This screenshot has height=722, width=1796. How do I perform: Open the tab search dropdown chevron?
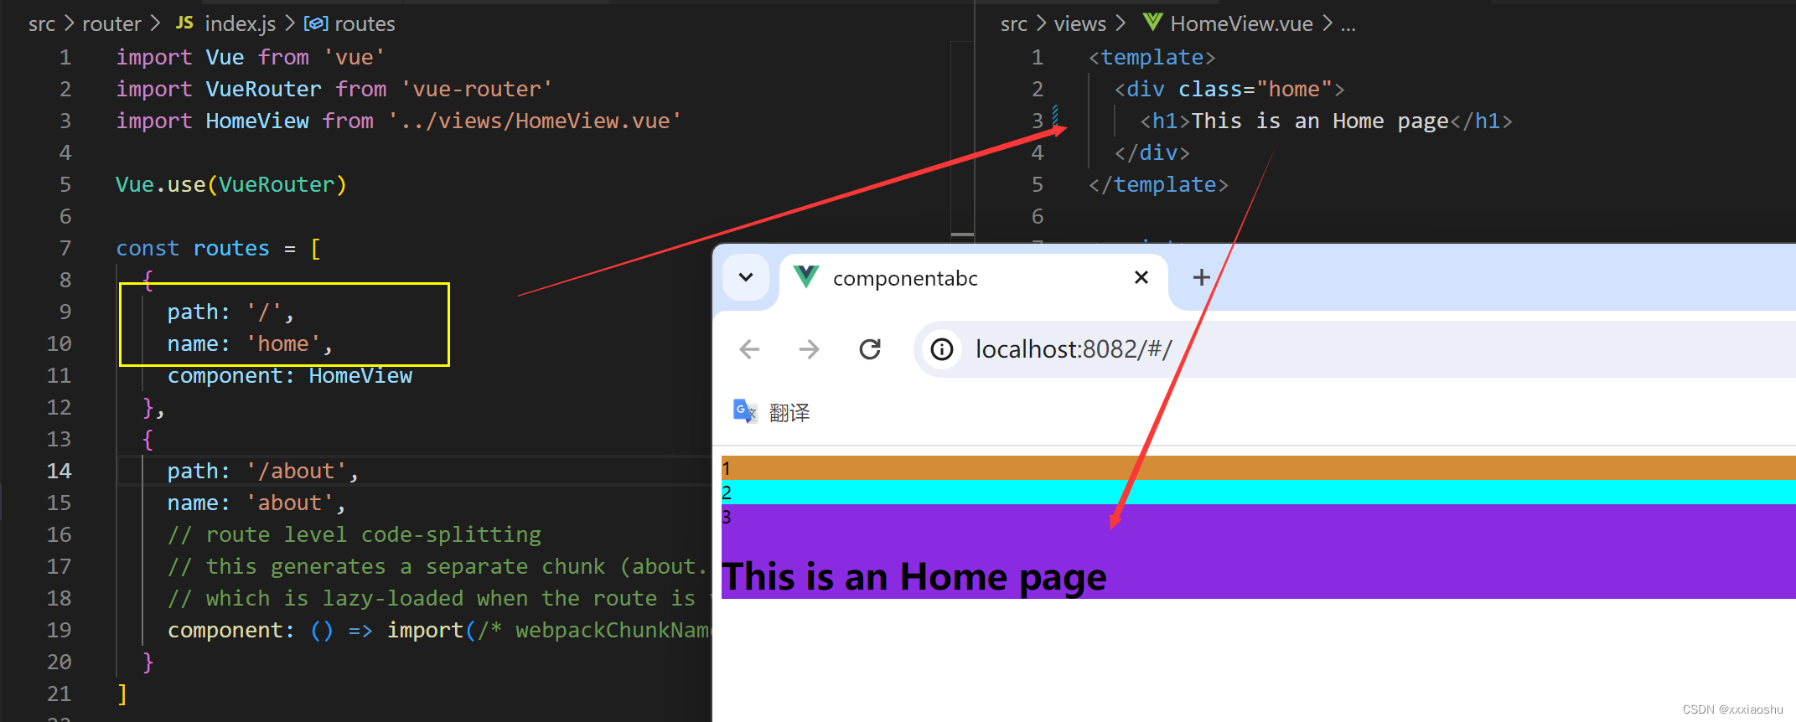[x=746, y=277]
